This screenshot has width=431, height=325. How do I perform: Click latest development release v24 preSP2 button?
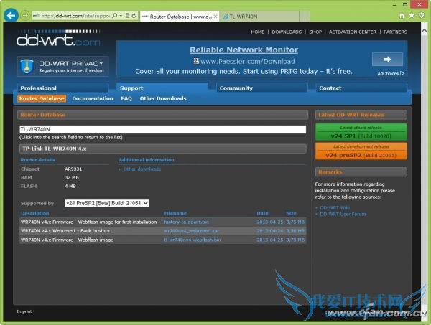(x=361, y=151)
